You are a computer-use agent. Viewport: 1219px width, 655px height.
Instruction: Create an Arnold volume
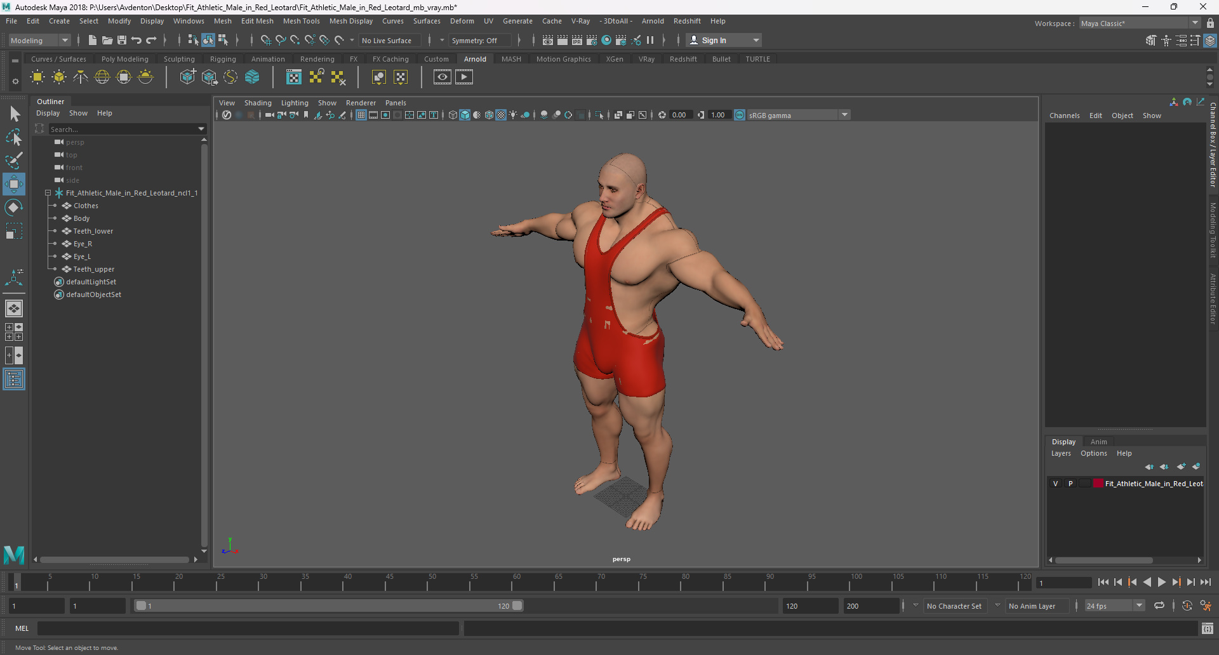point(252,77)
